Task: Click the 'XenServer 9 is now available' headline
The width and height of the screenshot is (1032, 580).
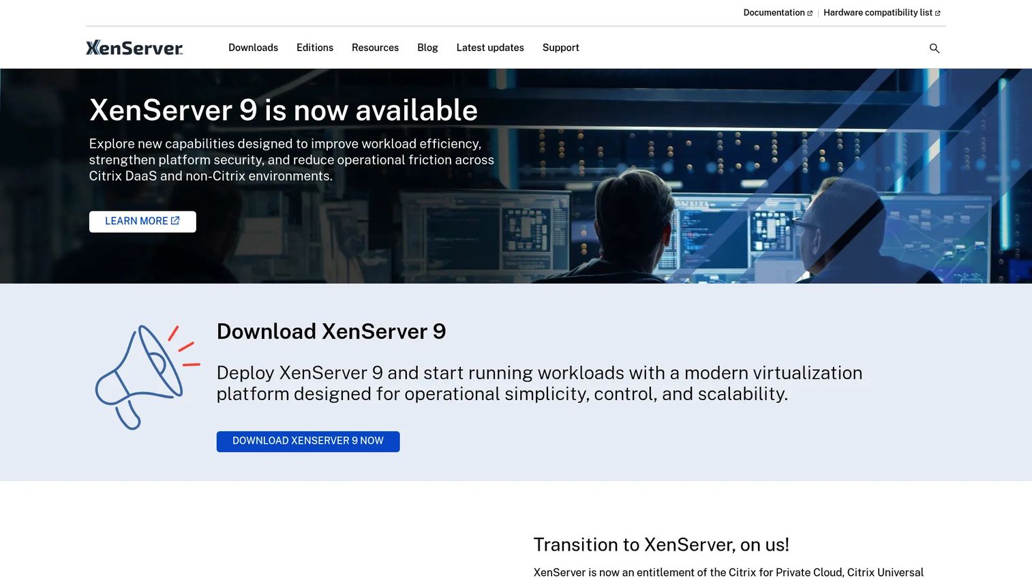Action: (x=284, y=110)
